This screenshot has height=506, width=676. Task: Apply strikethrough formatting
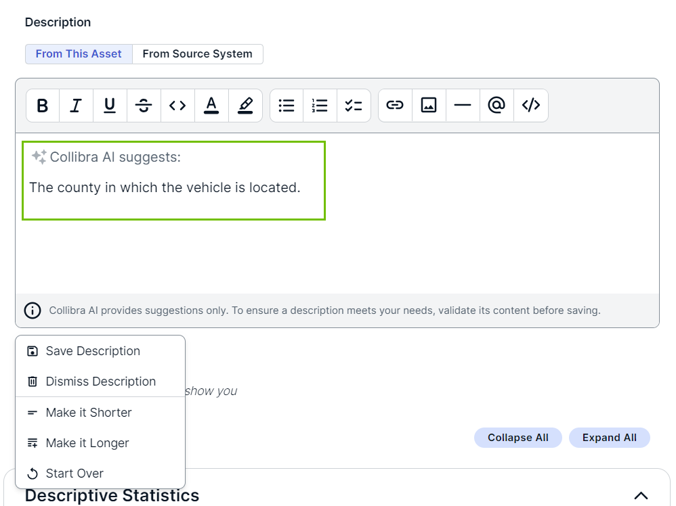point(144,106)
